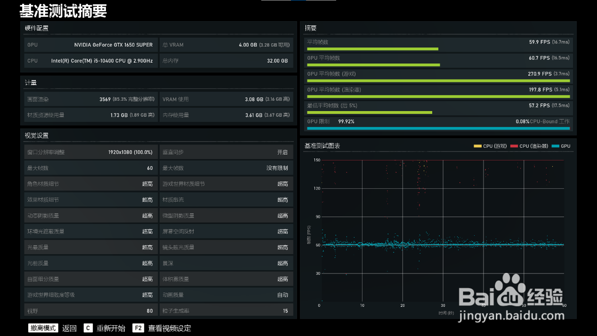Click the GPU 限制 99.92% bar
This screenshot has height=336, width=597.
click(438, 128)
